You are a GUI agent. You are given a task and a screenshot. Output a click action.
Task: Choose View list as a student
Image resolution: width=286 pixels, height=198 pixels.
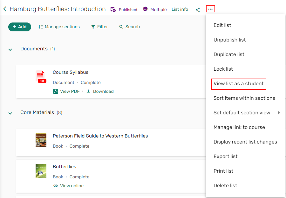pyautogui.click(x=239, y=84)
